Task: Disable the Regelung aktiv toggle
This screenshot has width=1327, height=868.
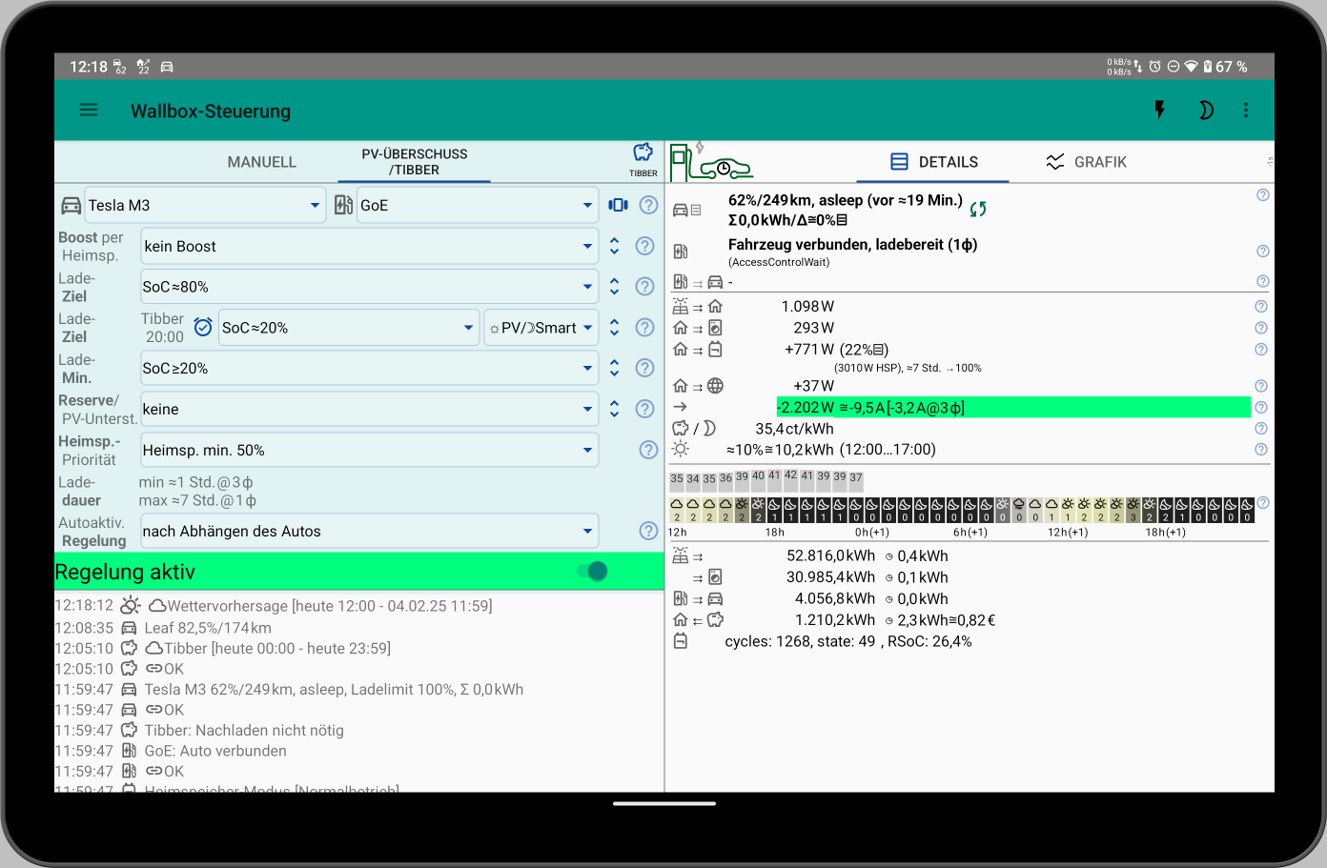Action: click(593, 571)
